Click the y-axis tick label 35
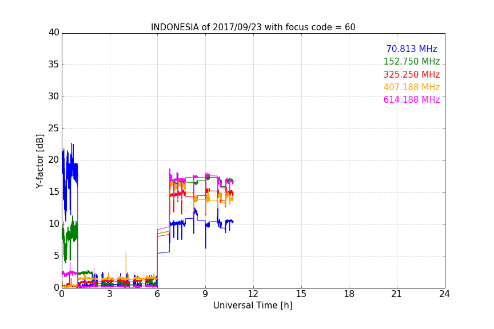Screen dimensions: 494x329 (x=54, y=65)
